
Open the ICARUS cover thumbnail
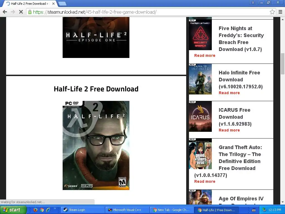(x=200, y=116)
